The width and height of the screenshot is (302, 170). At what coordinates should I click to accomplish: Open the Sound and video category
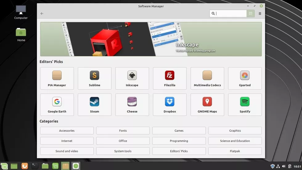coord(67,151)
